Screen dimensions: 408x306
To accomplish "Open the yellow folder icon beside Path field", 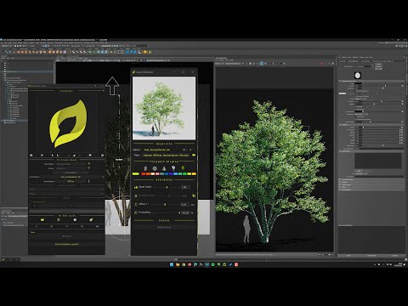I will (194, 156).
